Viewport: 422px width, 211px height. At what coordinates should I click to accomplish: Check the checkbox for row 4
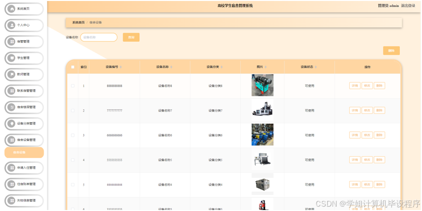(x=73, y=160)
